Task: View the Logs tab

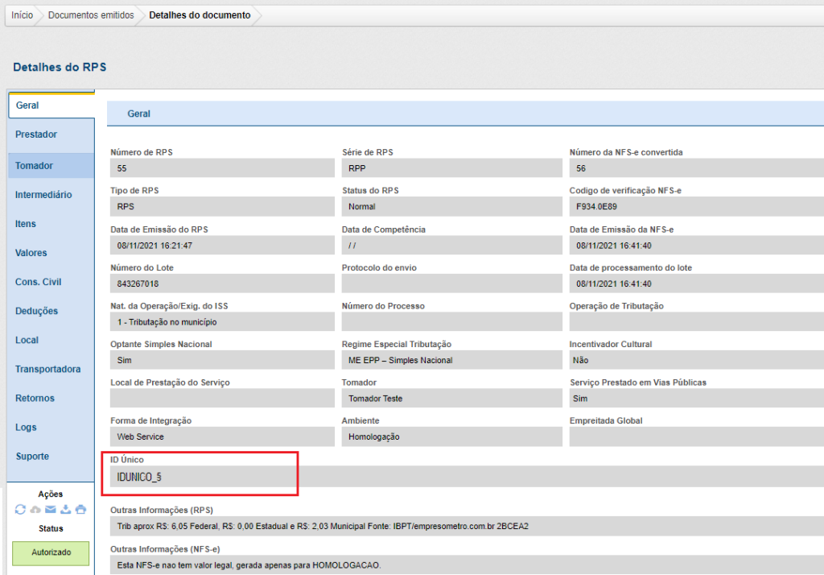Action: [x=26, y=427]
